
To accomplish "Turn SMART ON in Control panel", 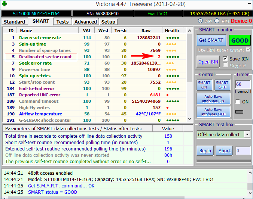I will click(x=204, y=85).
